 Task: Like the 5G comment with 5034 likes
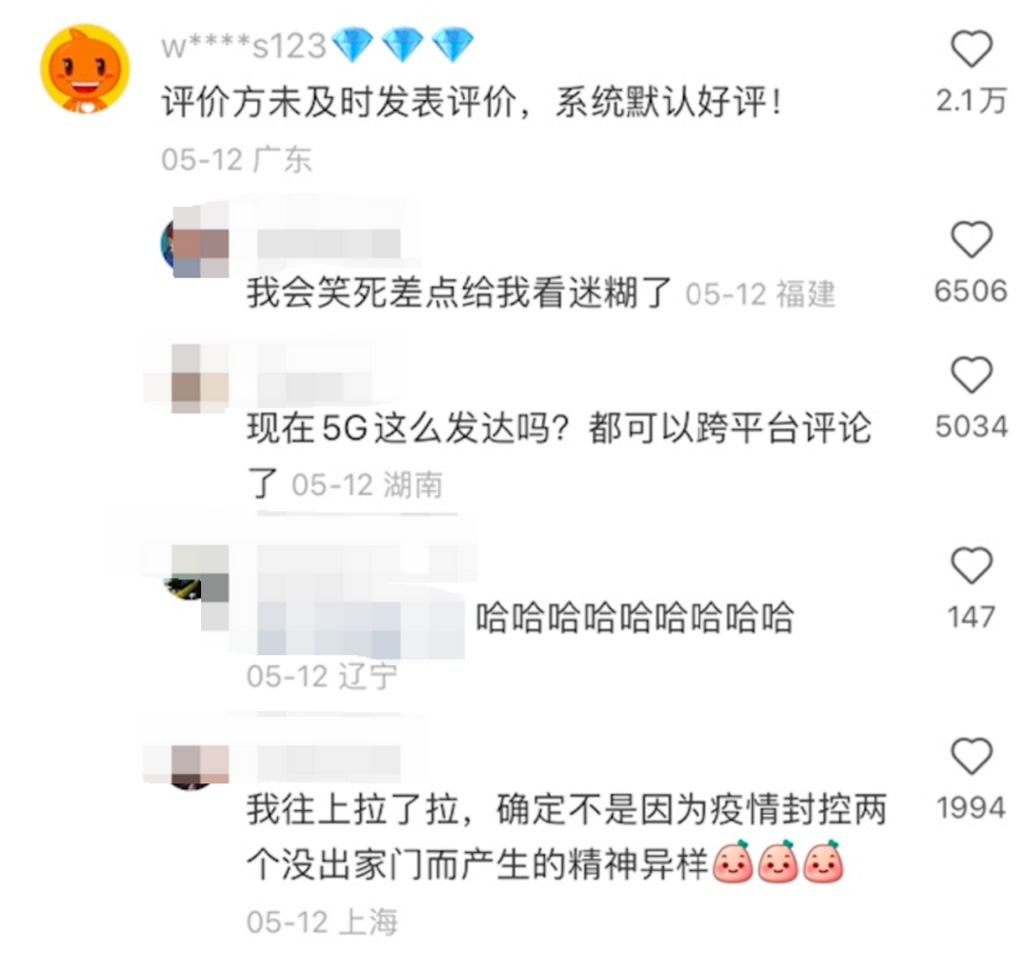[x=971, y=375]
